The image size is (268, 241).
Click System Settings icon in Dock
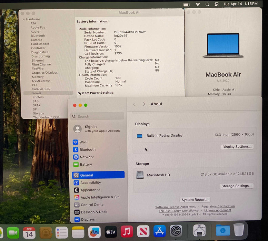[176, 231]
